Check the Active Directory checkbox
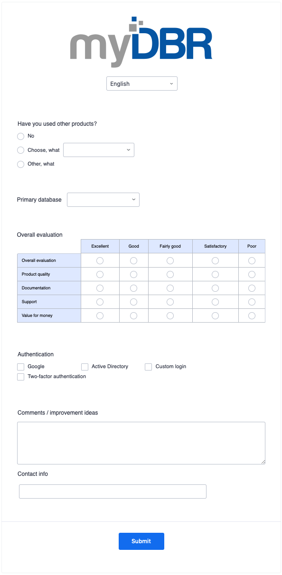Image resolution: width=282 pixels, height=575 pixels. coord(85,367)
